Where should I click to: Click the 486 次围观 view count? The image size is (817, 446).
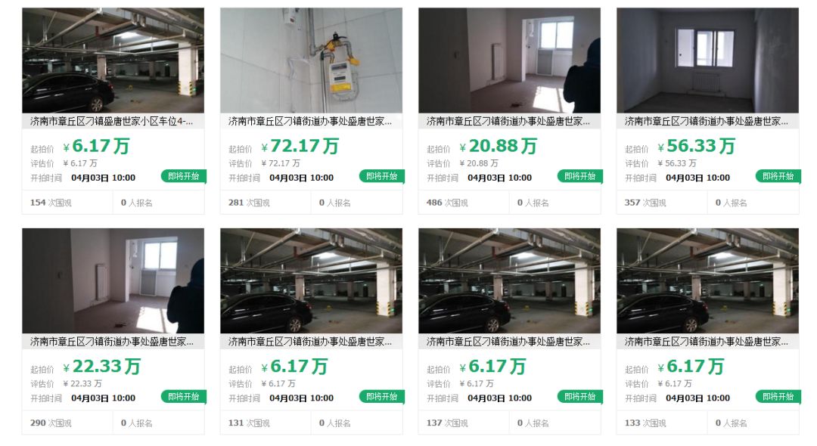pos(447,203)
